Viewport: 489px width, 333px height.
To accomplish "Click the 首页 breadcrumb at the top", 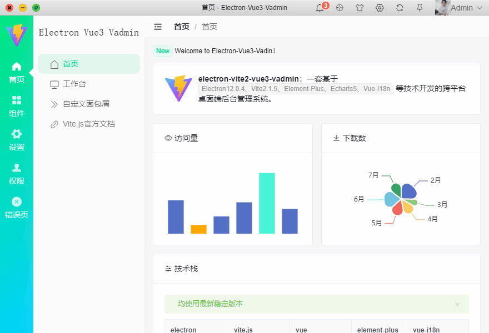I will point(182,26).
